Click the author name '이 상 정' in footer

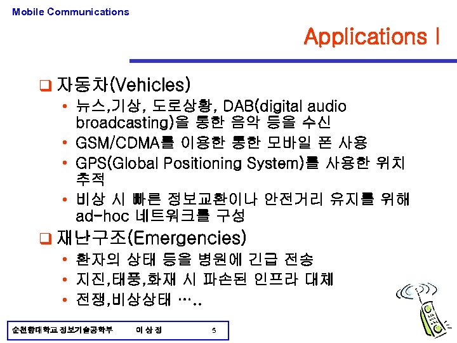[x=149, y=330]
